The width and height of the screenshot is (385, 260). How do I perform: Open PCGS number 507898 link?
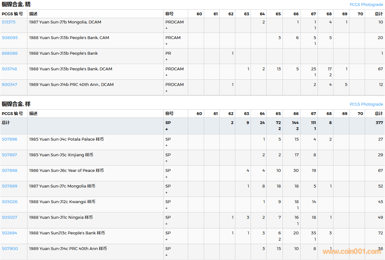[x=10, y=171]
